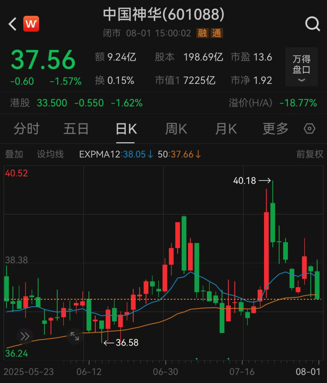This screenshot has height=383, width=327.
Task: Switch to the 周K tab
Action: [176, 129]
